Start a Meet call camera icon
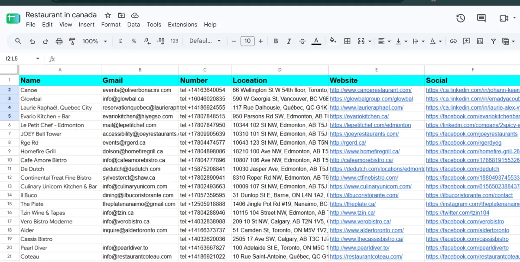The image size is (520, 262). (504, 18)
